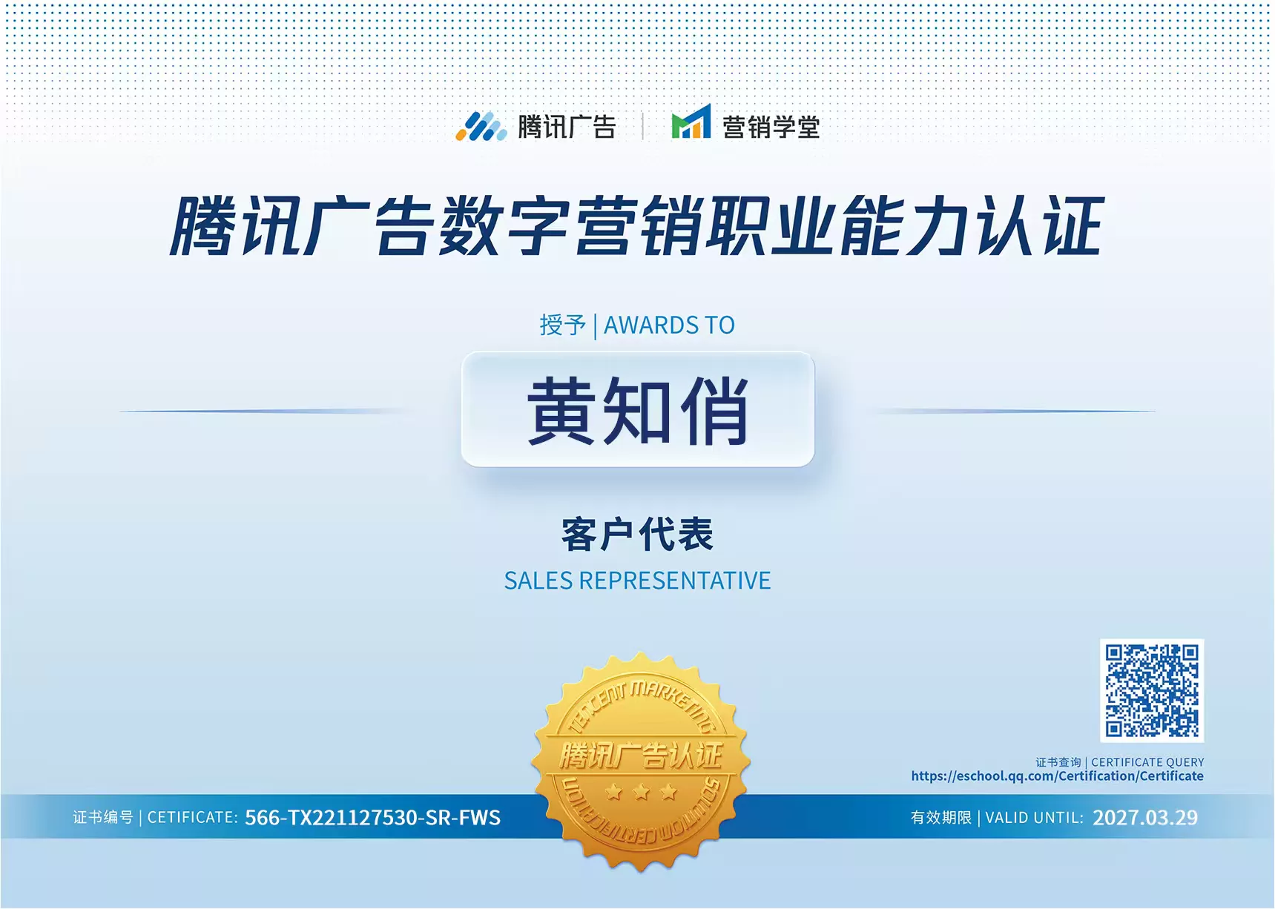1275x909 pixels.
Task: Select the recipient name 黄知俏
Action: tap(638, 410)
